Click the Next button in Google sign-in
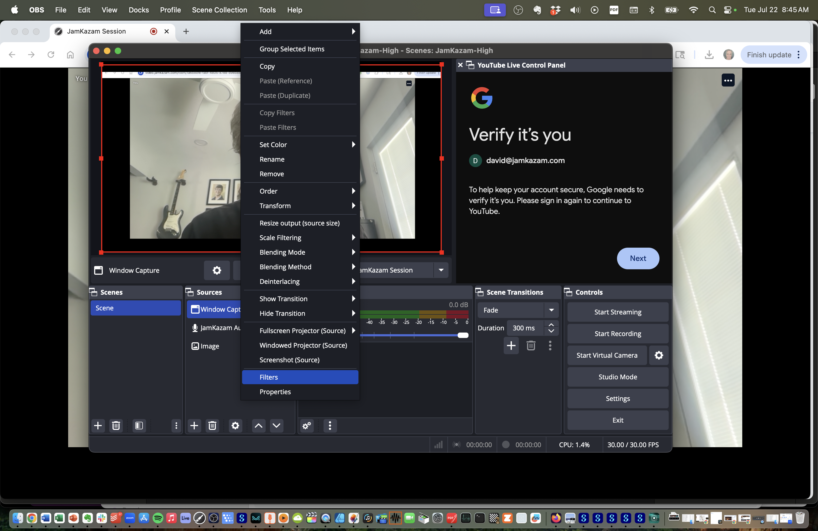 point(638,258)
